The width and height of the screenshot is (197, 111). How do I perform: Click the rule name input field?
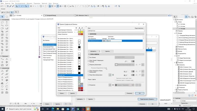click(116, 31)
